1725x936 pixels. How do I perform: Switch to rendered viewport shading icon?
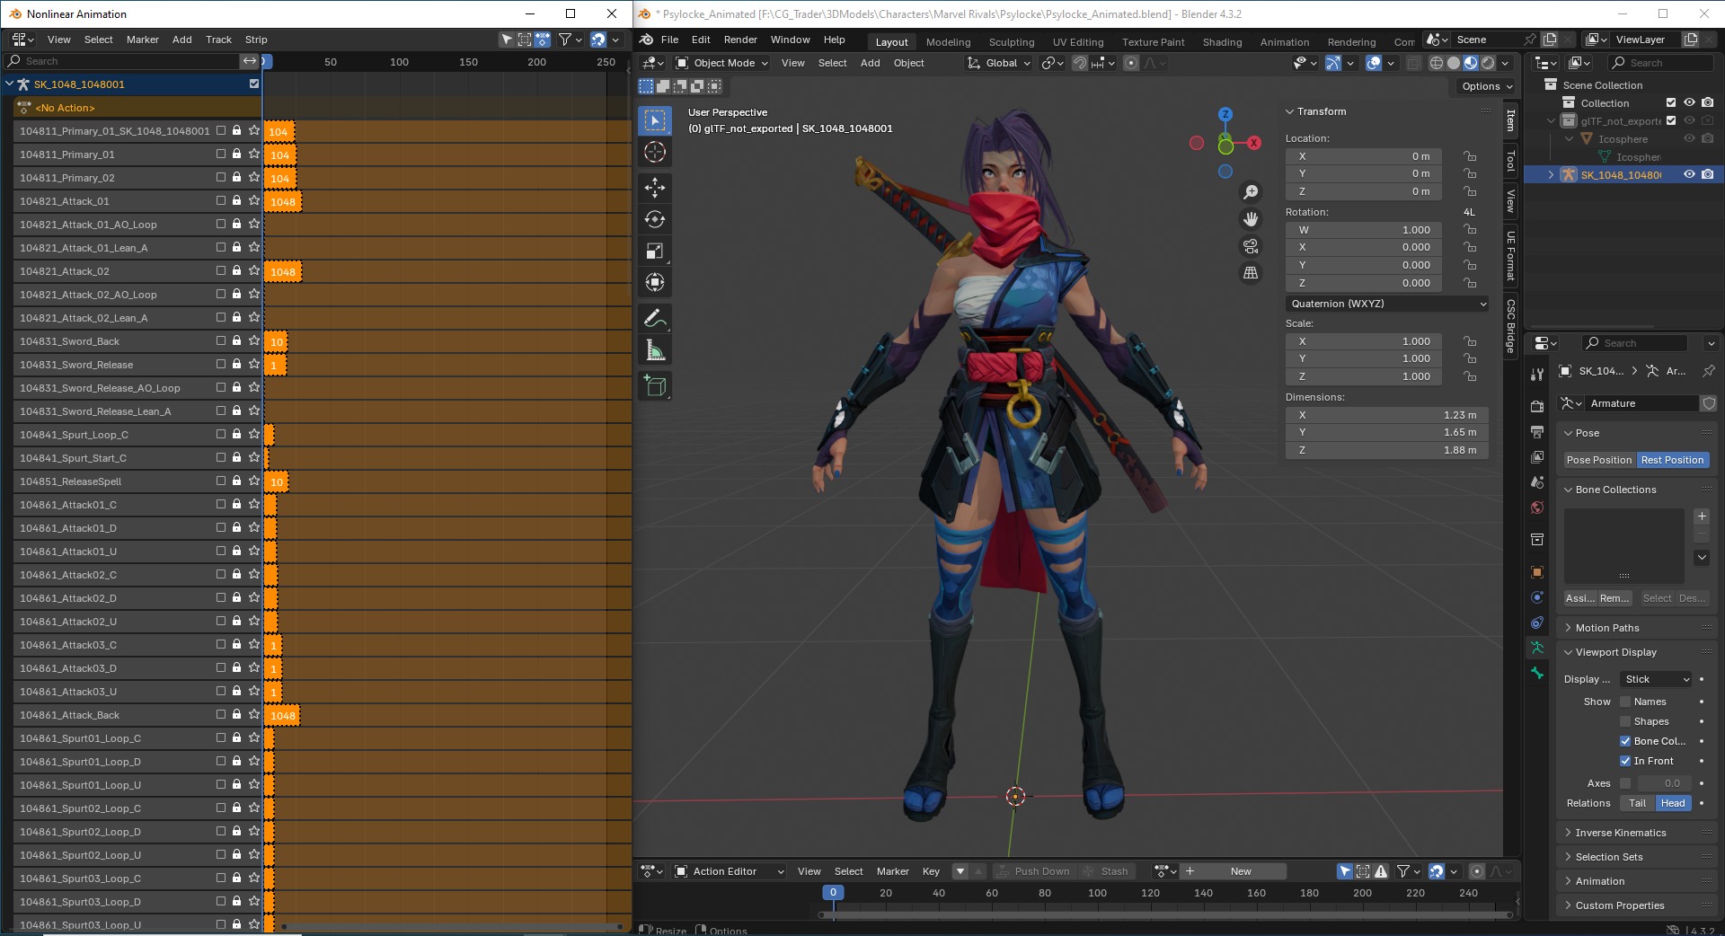point(1488,63)
